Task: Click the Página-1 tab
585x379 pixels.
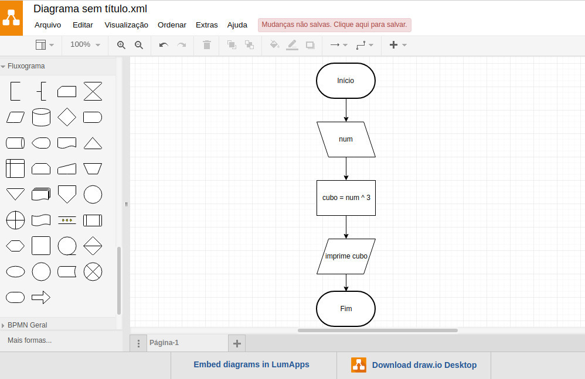Action: (x=186, y=343)
